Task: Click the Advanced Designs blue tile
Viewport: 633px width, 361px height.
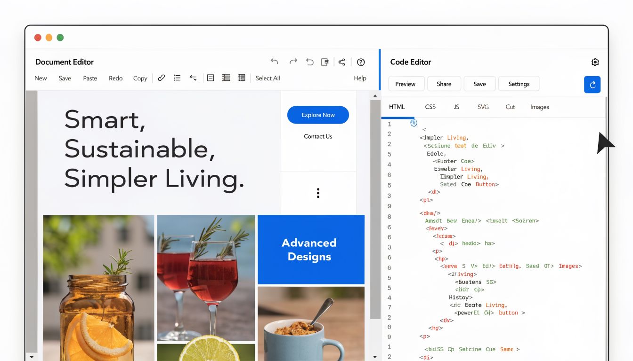Action: pyautogui.click(x=311, y=250)
